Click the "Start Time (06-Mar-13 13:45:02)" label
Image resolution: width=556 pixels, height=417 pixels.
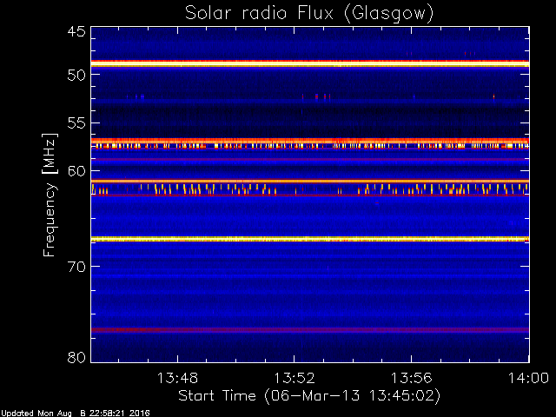pyautogui.click(x=309, y=396)
